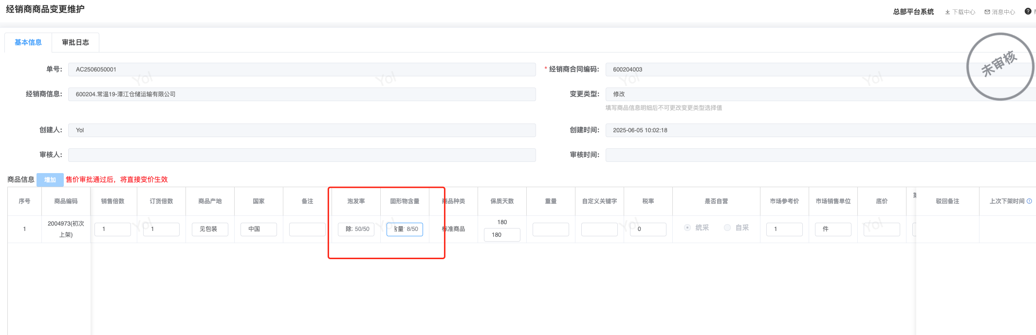Open the 变更类型 dropdown showing 修改
This screenshot has height=335, width=1036.
(820, 94)
